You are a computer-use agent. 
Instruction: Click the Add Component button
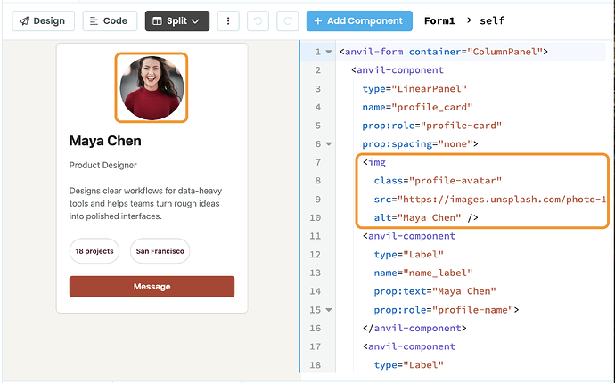tap(359, 20)
